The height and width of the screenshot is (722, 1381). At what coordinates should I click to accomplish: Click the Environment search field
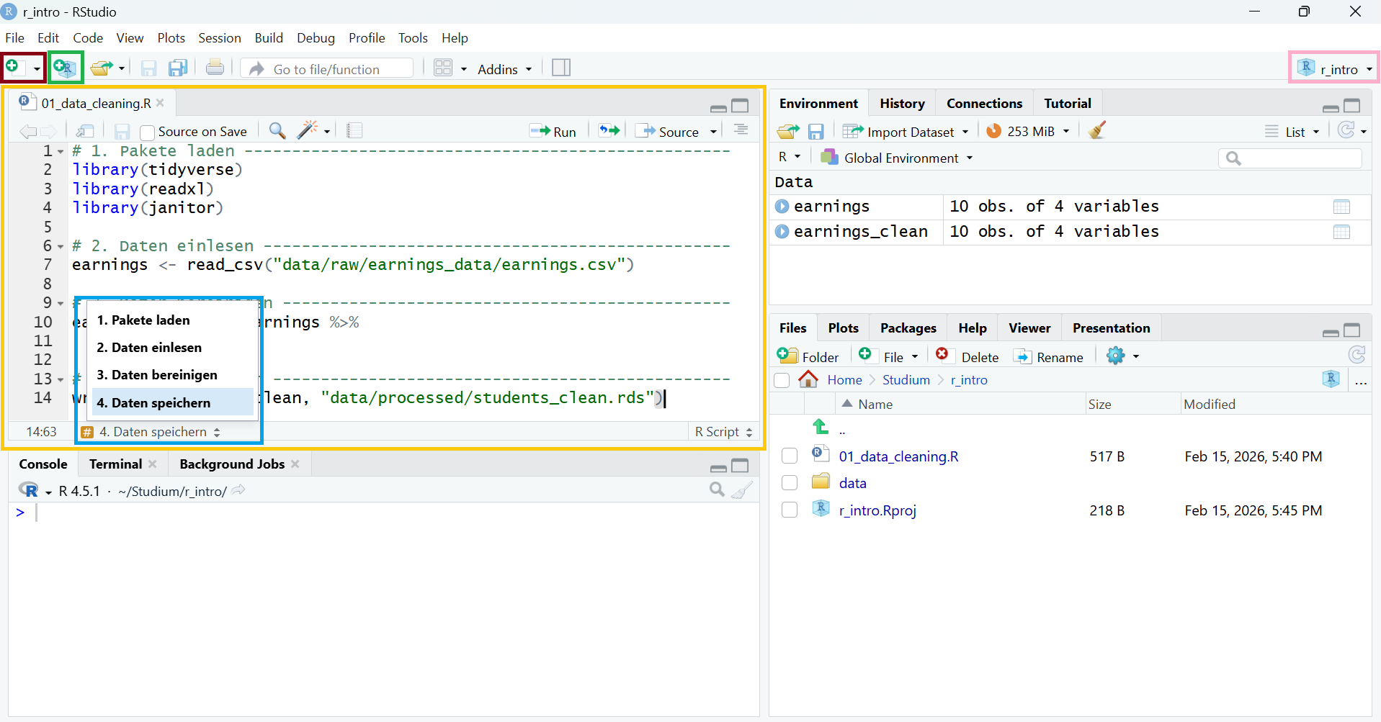tap(1290, 158)
